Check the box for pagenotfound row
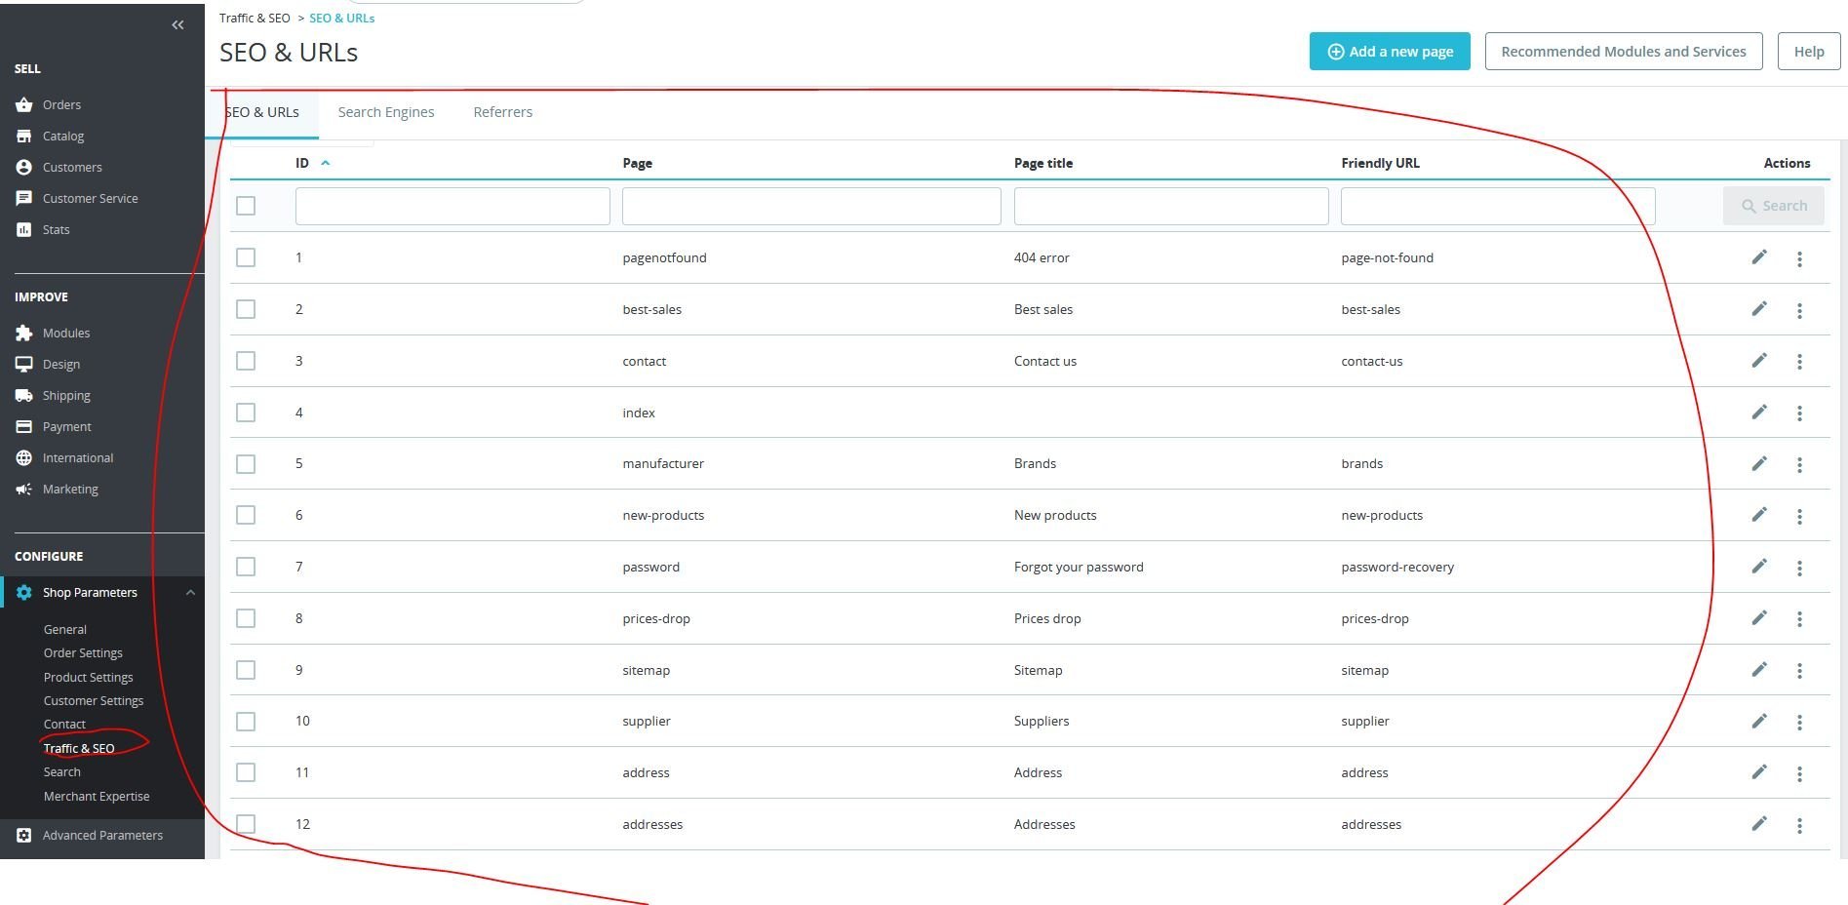The image size is (1848, 905). click(x=246, y=257)
